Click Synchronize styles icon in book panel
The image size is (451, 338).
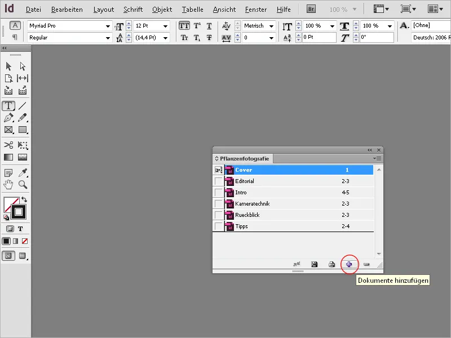[297, 264]
